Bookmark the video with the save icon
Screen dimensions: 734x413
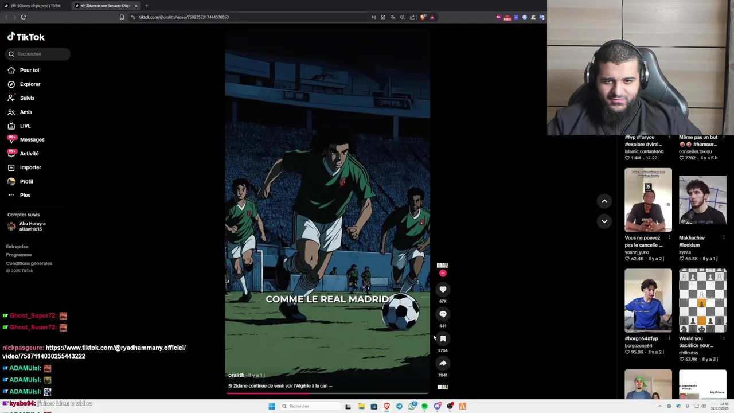443,339
